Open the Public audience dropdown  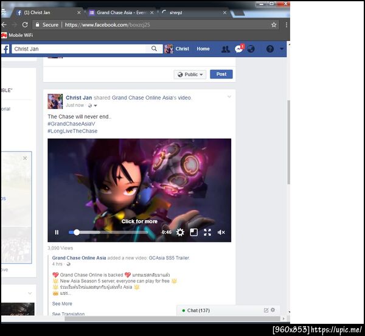pos(190,74)
